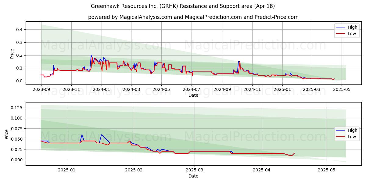Select the '2025-02' tick label in bottom chart
The image size is (366, 183).
click(134, 170)
